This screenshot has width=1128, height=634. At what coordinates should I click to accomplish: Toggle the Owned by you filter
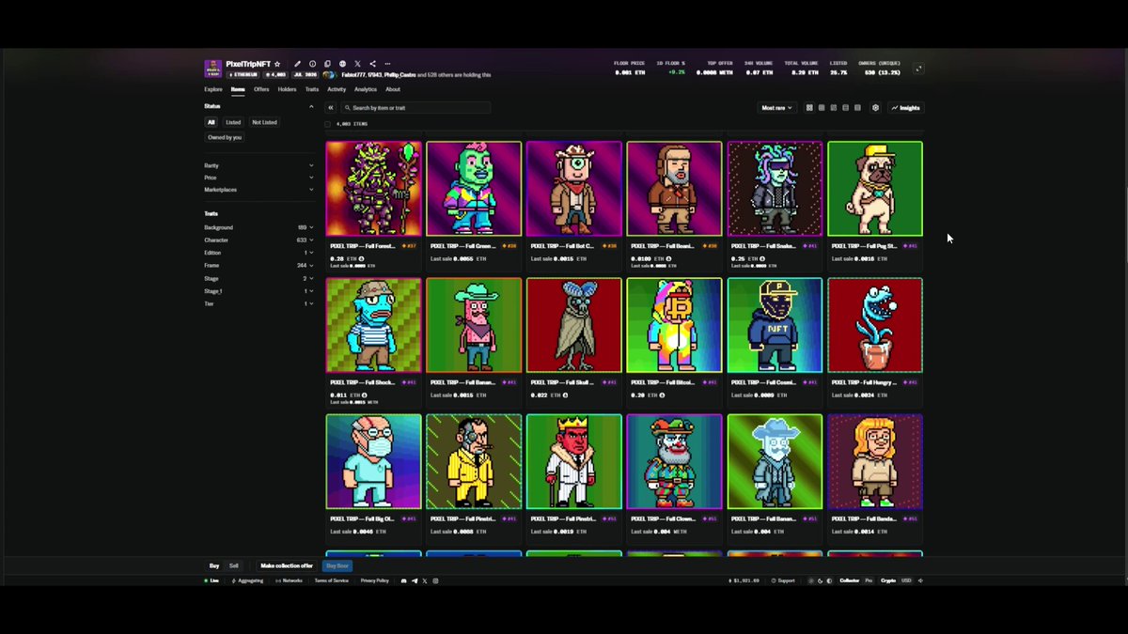(225, 137)
